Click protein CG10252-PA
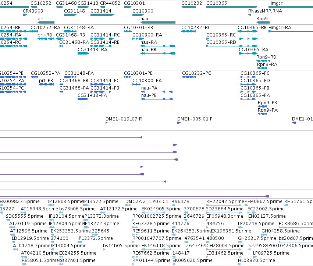Viewport: 313px width, 266px height. pos(34,77)
